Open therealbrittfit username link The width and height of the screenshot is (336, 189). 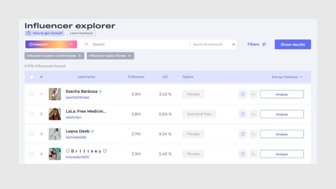[77, 157]
